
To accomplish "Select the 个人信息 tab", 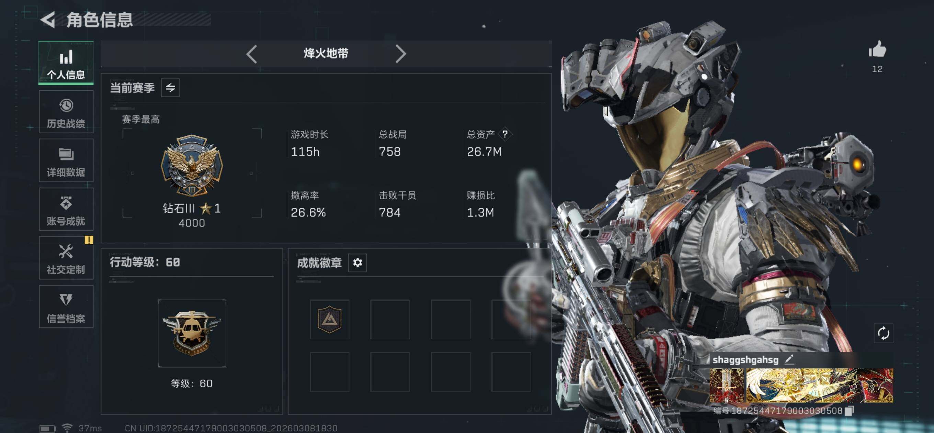I will [x=66, y=63].
